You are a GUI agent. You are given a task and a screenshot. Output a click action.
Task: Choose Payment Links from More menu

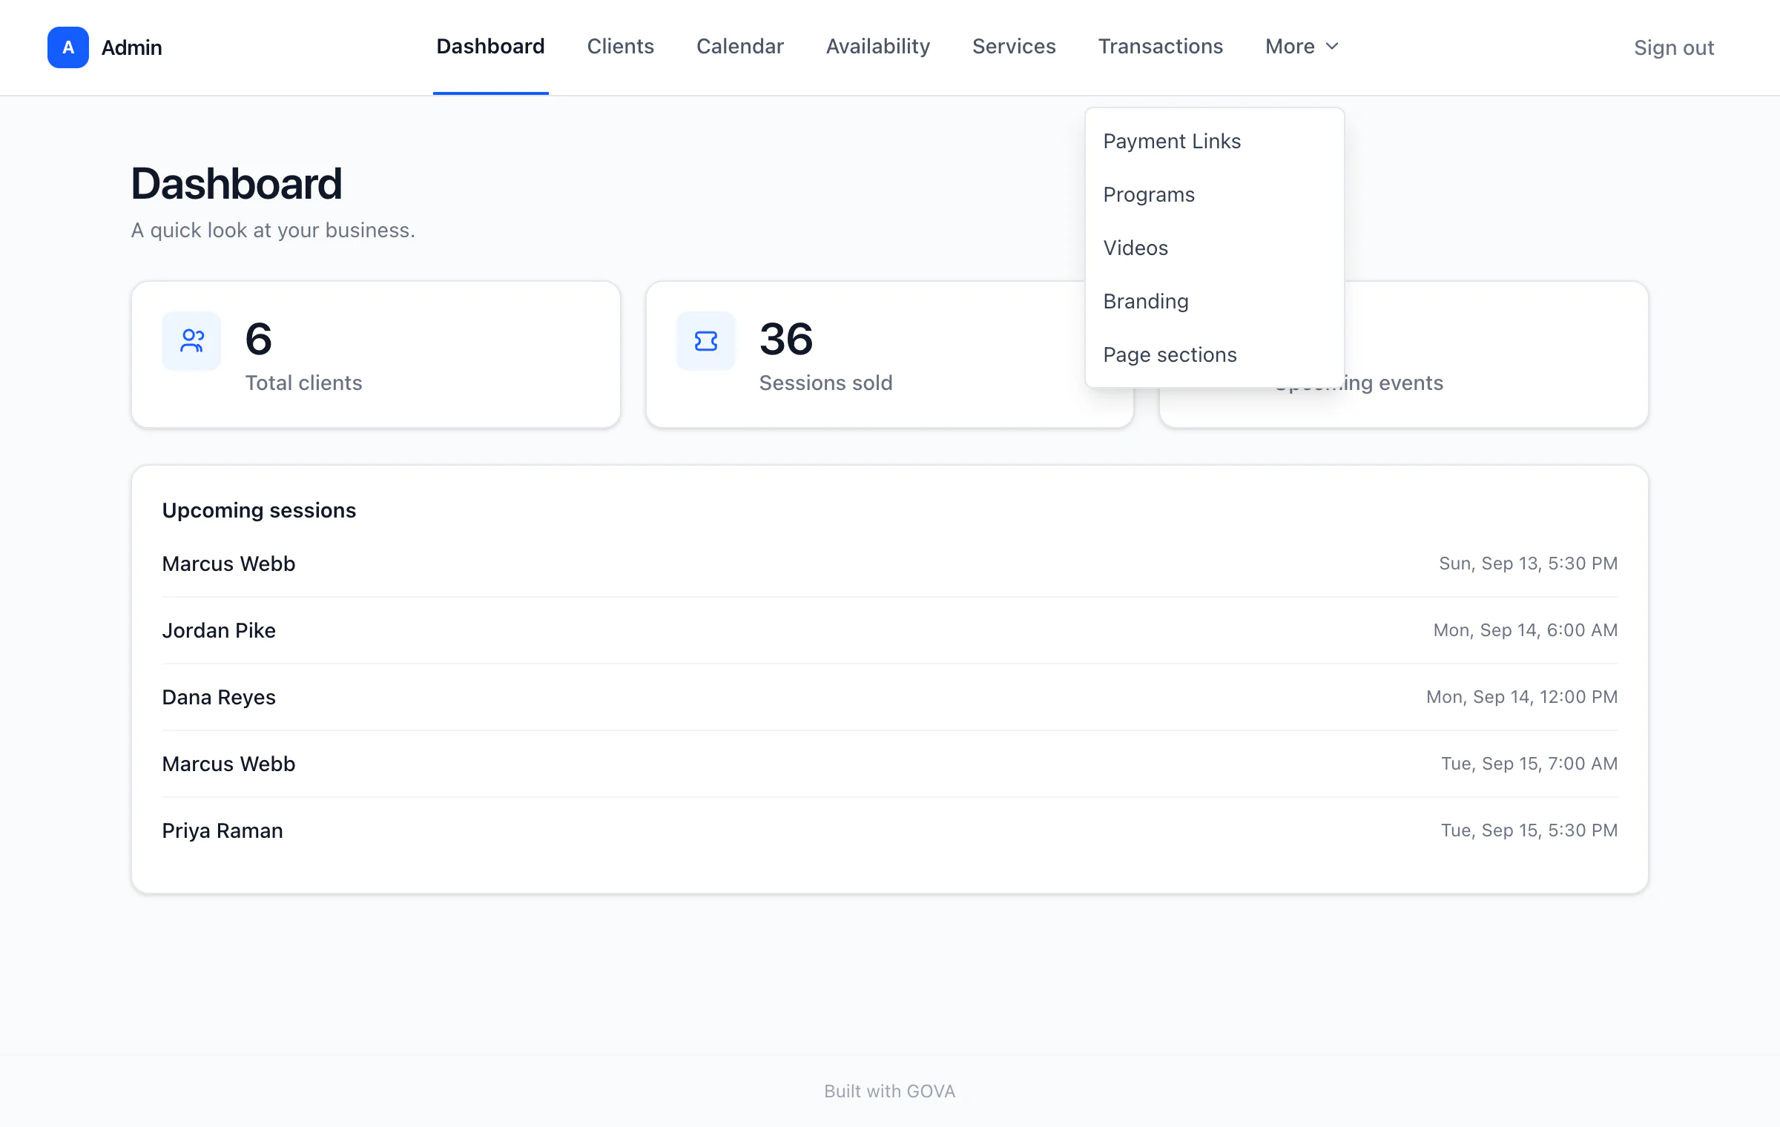[x=1215, y=141]
